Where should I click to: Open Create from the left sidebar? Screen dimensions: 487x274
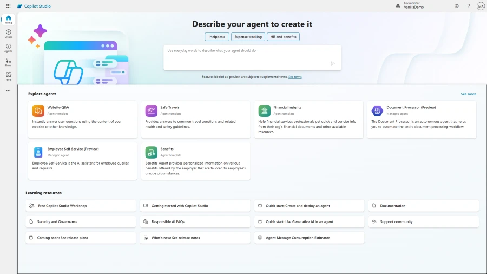tap(8, 34)
